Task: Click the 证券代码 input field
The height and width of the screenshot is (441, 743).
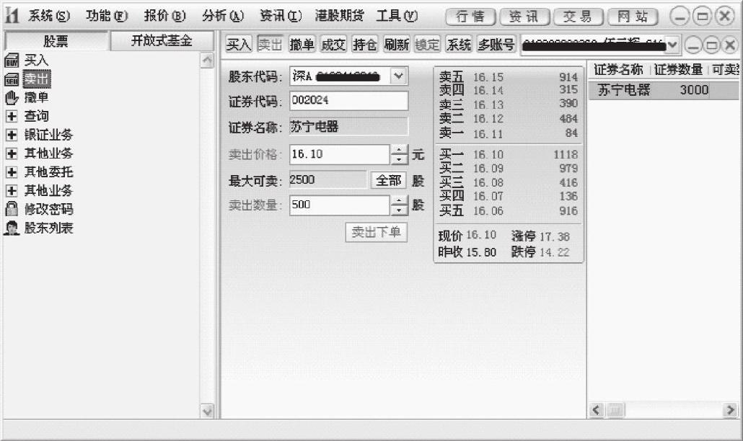Action: point(348,101)
